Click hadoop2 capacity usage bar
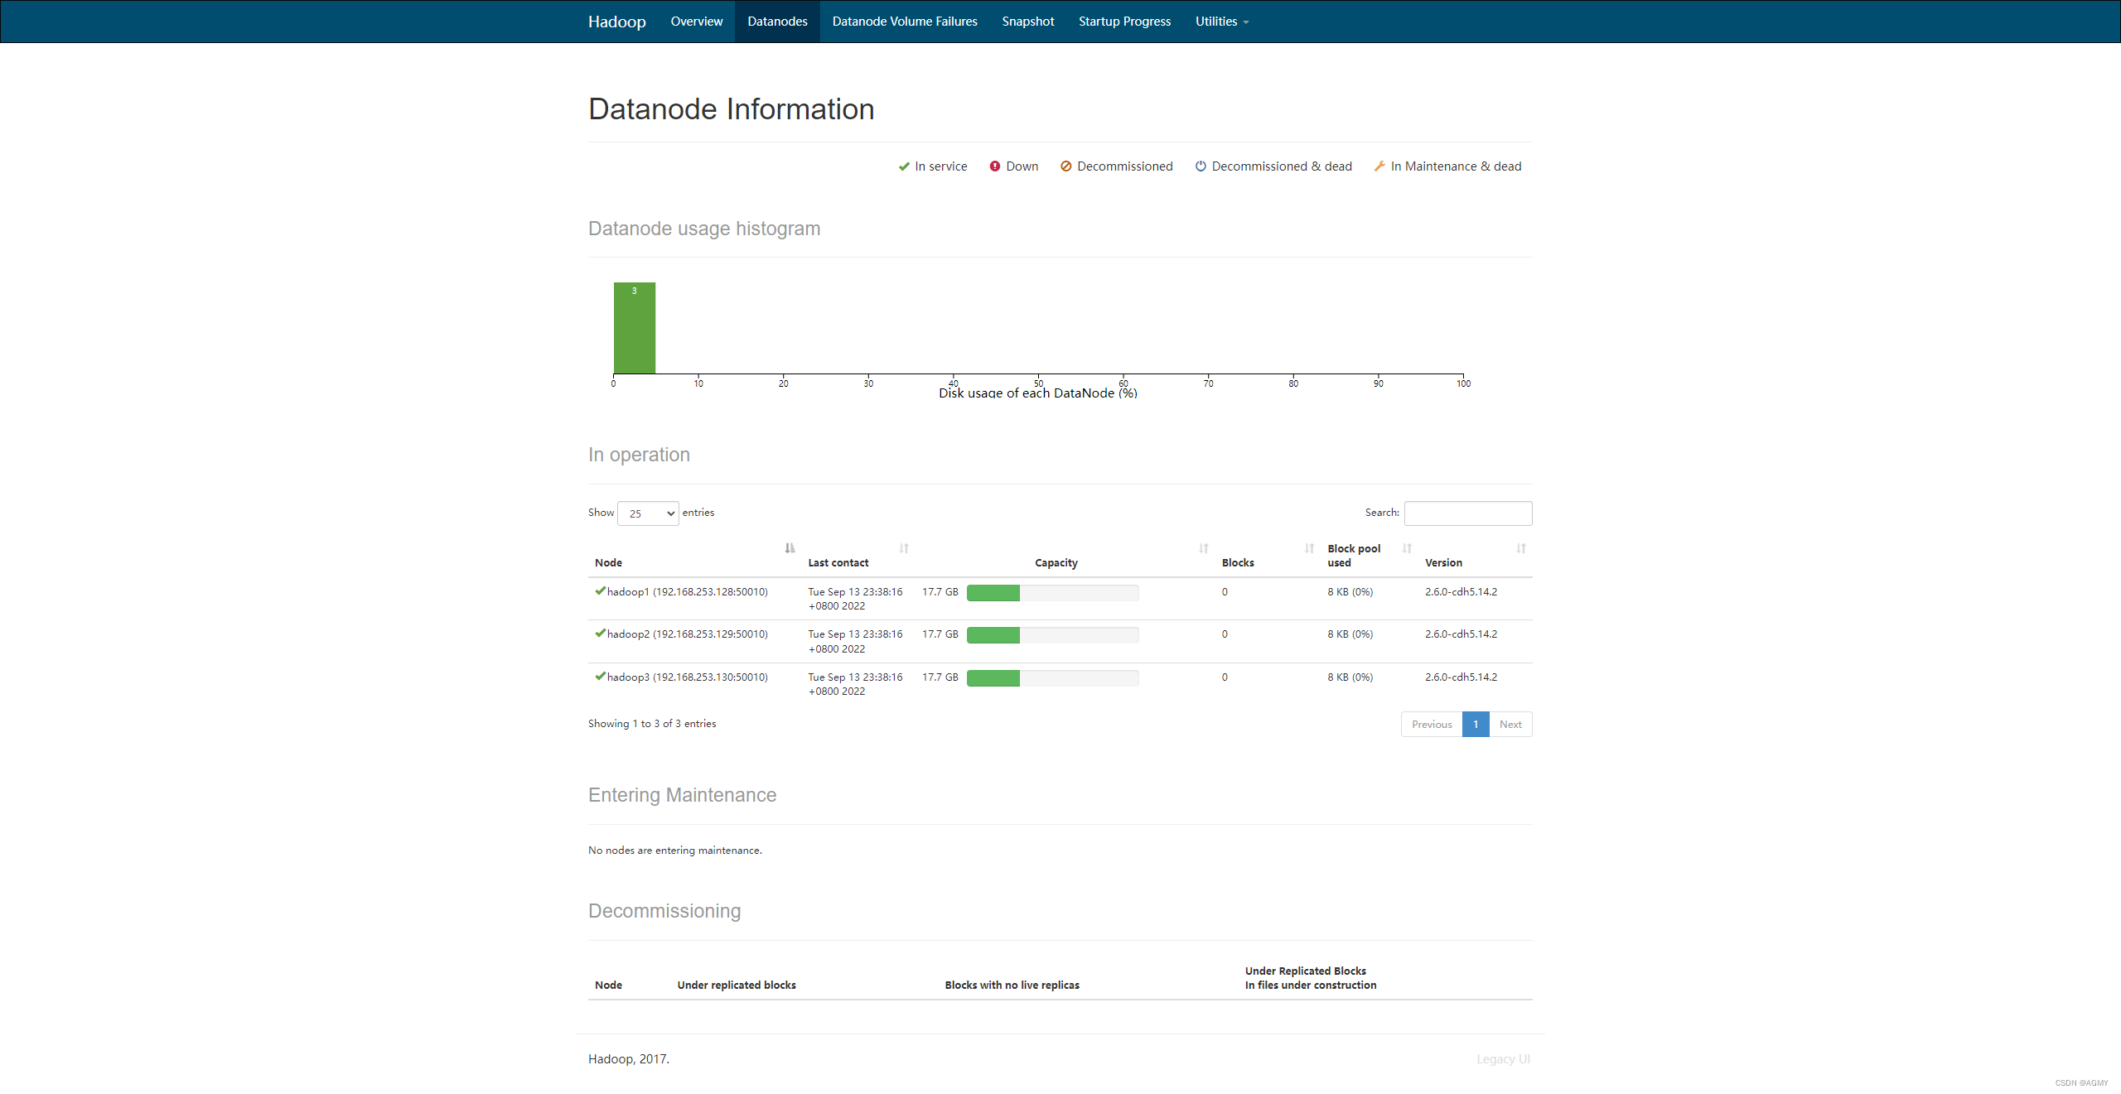 tap(1052, 635)
